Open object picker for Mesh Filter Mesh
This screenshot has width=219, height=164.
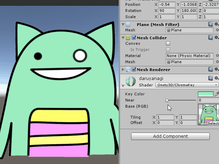[x=217, y=30]
